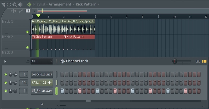Click the zoom magnifier tool in Playlist toolbar
The width and height of the screenshot is (209, 109).
[x=14, y=4]
